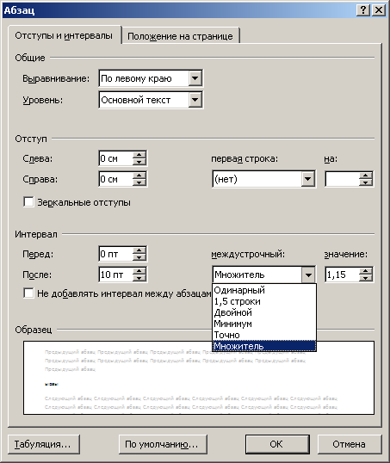Image resolution: width=390 pixels, height=463 pixels.
Task: Pick Двойной in the spacing list
Action: (264, 312)
